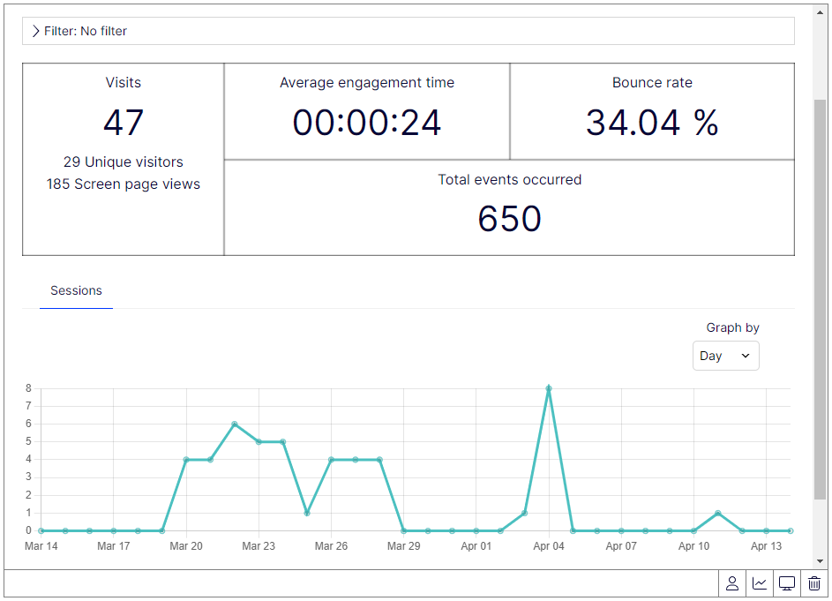Switch to the Sessions tab
This screenshot has width=832, height=601.
point(76,290)
